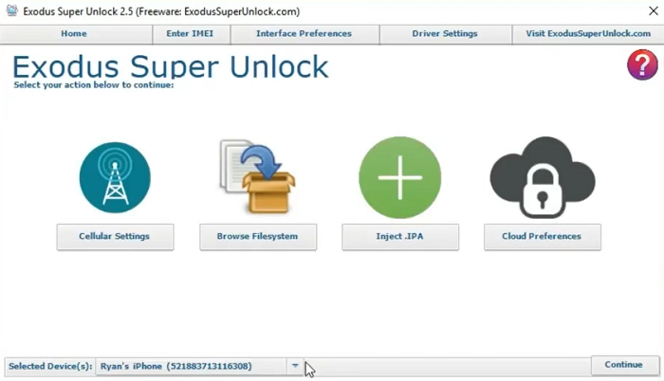Click the 'Selected Device(s):' label
The height and width of the screenshot is (381, 664).
pos(50,367)
